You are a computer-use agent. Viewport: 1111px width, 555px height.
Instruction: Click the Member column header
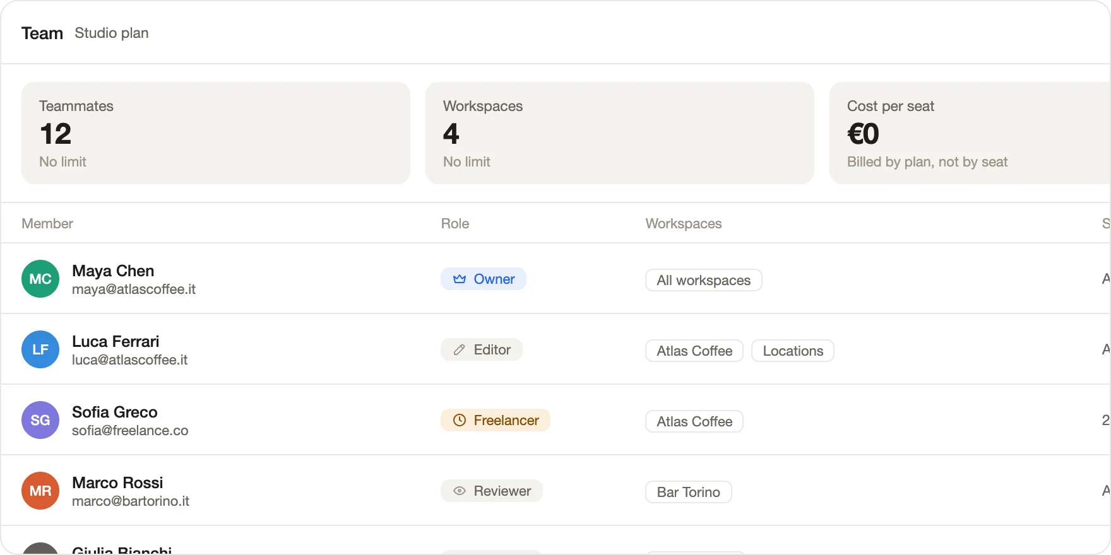[47, 223]
